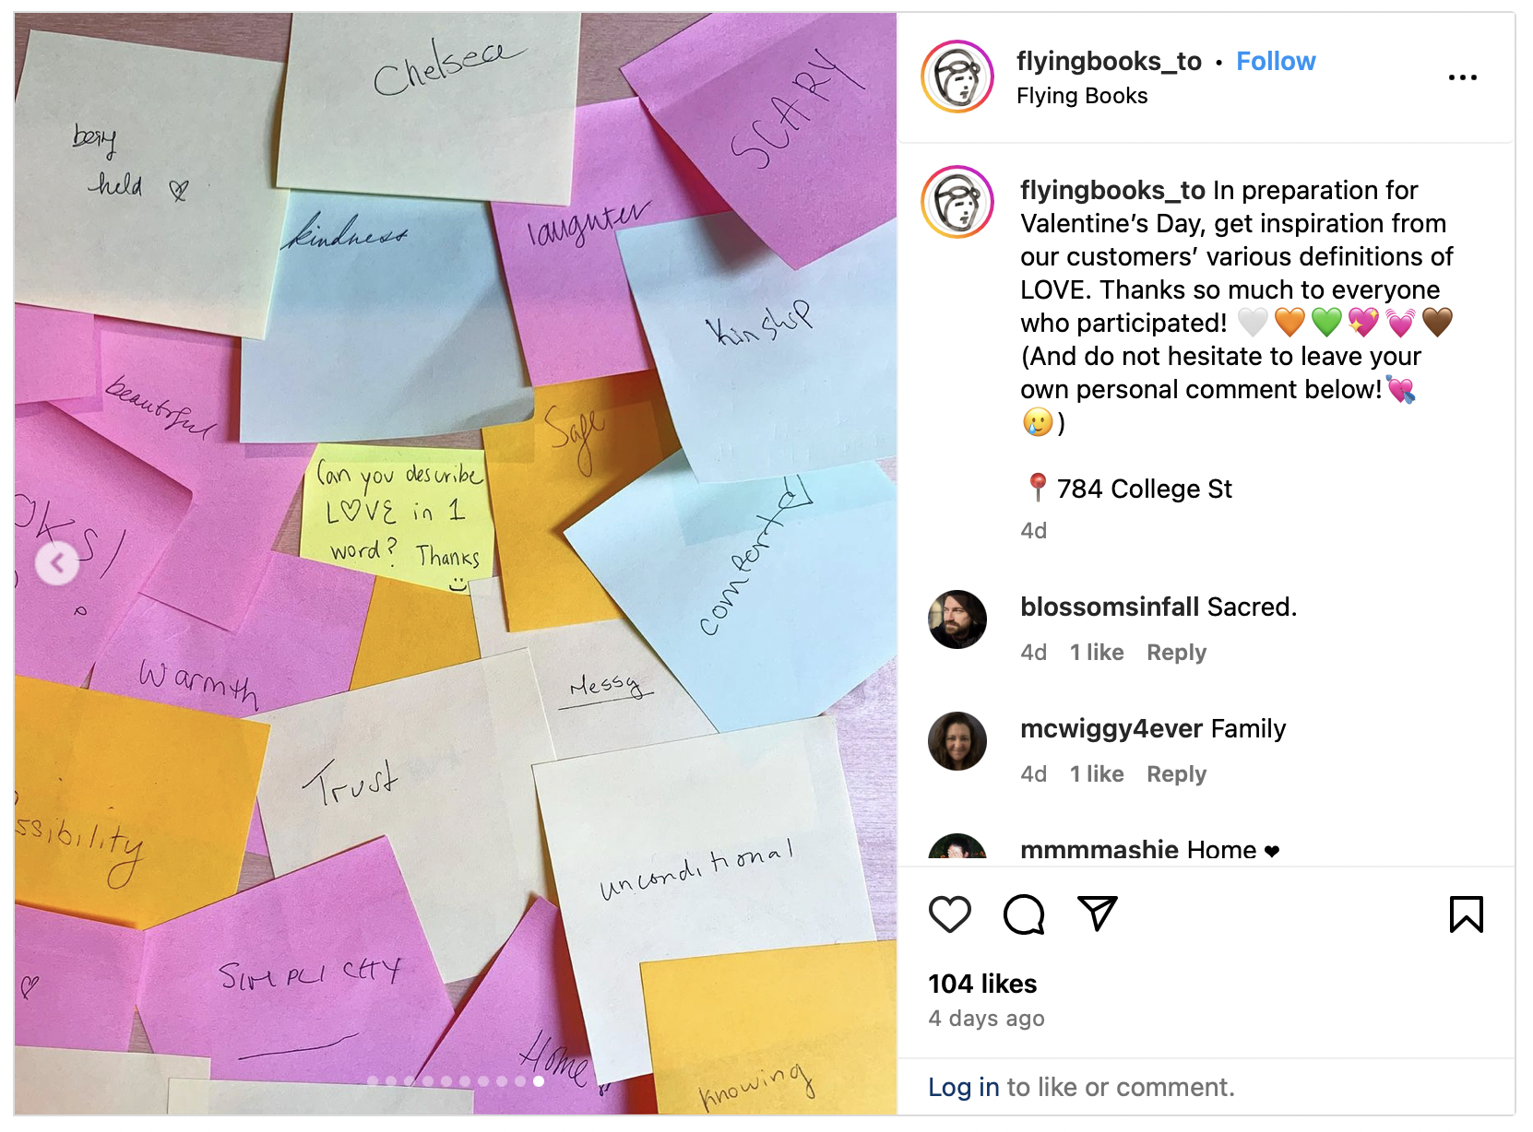
Task: Click the Log in link
Action: tap(963, 1088)
